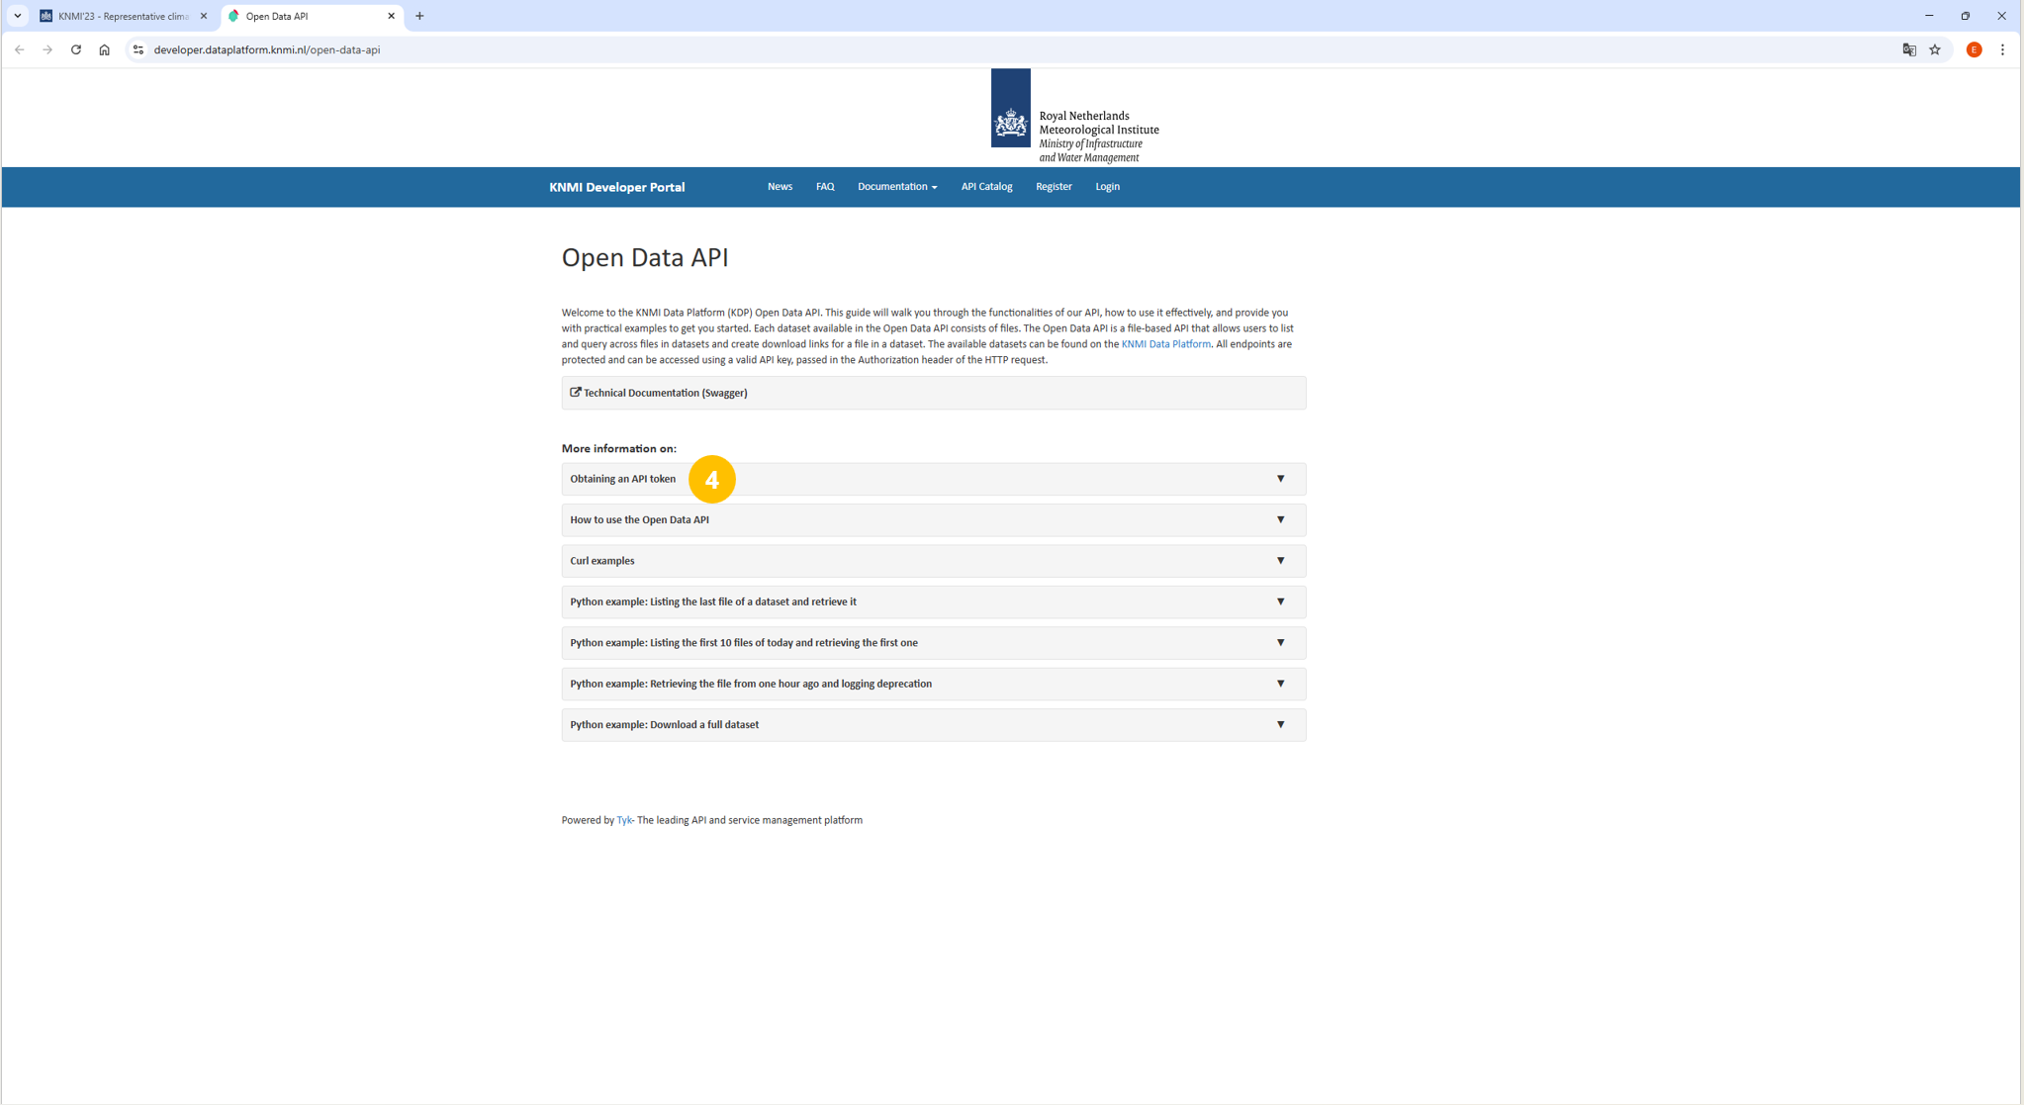Click the browser home icon
This screenshot has height=1105, width=2024.
(x=105, y=48)
